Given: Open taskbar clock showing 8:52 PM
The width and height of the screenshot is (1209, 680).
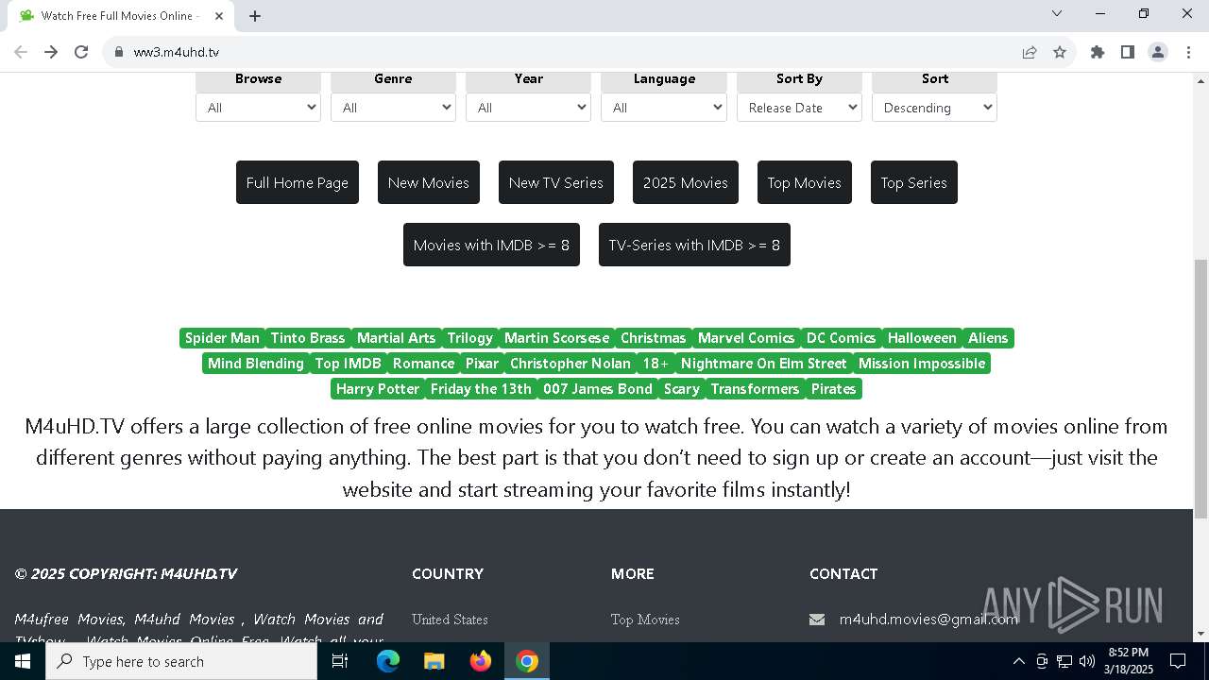Looking at the screenshot, I should pos(1130,661).
